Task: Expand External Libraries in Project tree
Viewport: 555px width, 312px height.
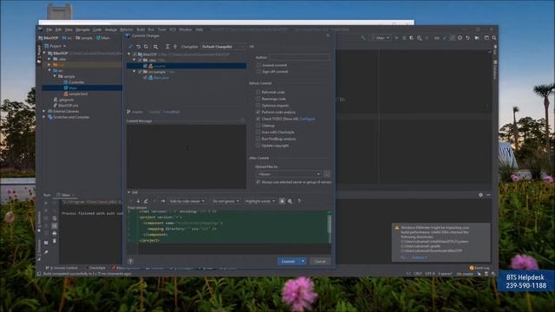Action: (x=44, y=111)
